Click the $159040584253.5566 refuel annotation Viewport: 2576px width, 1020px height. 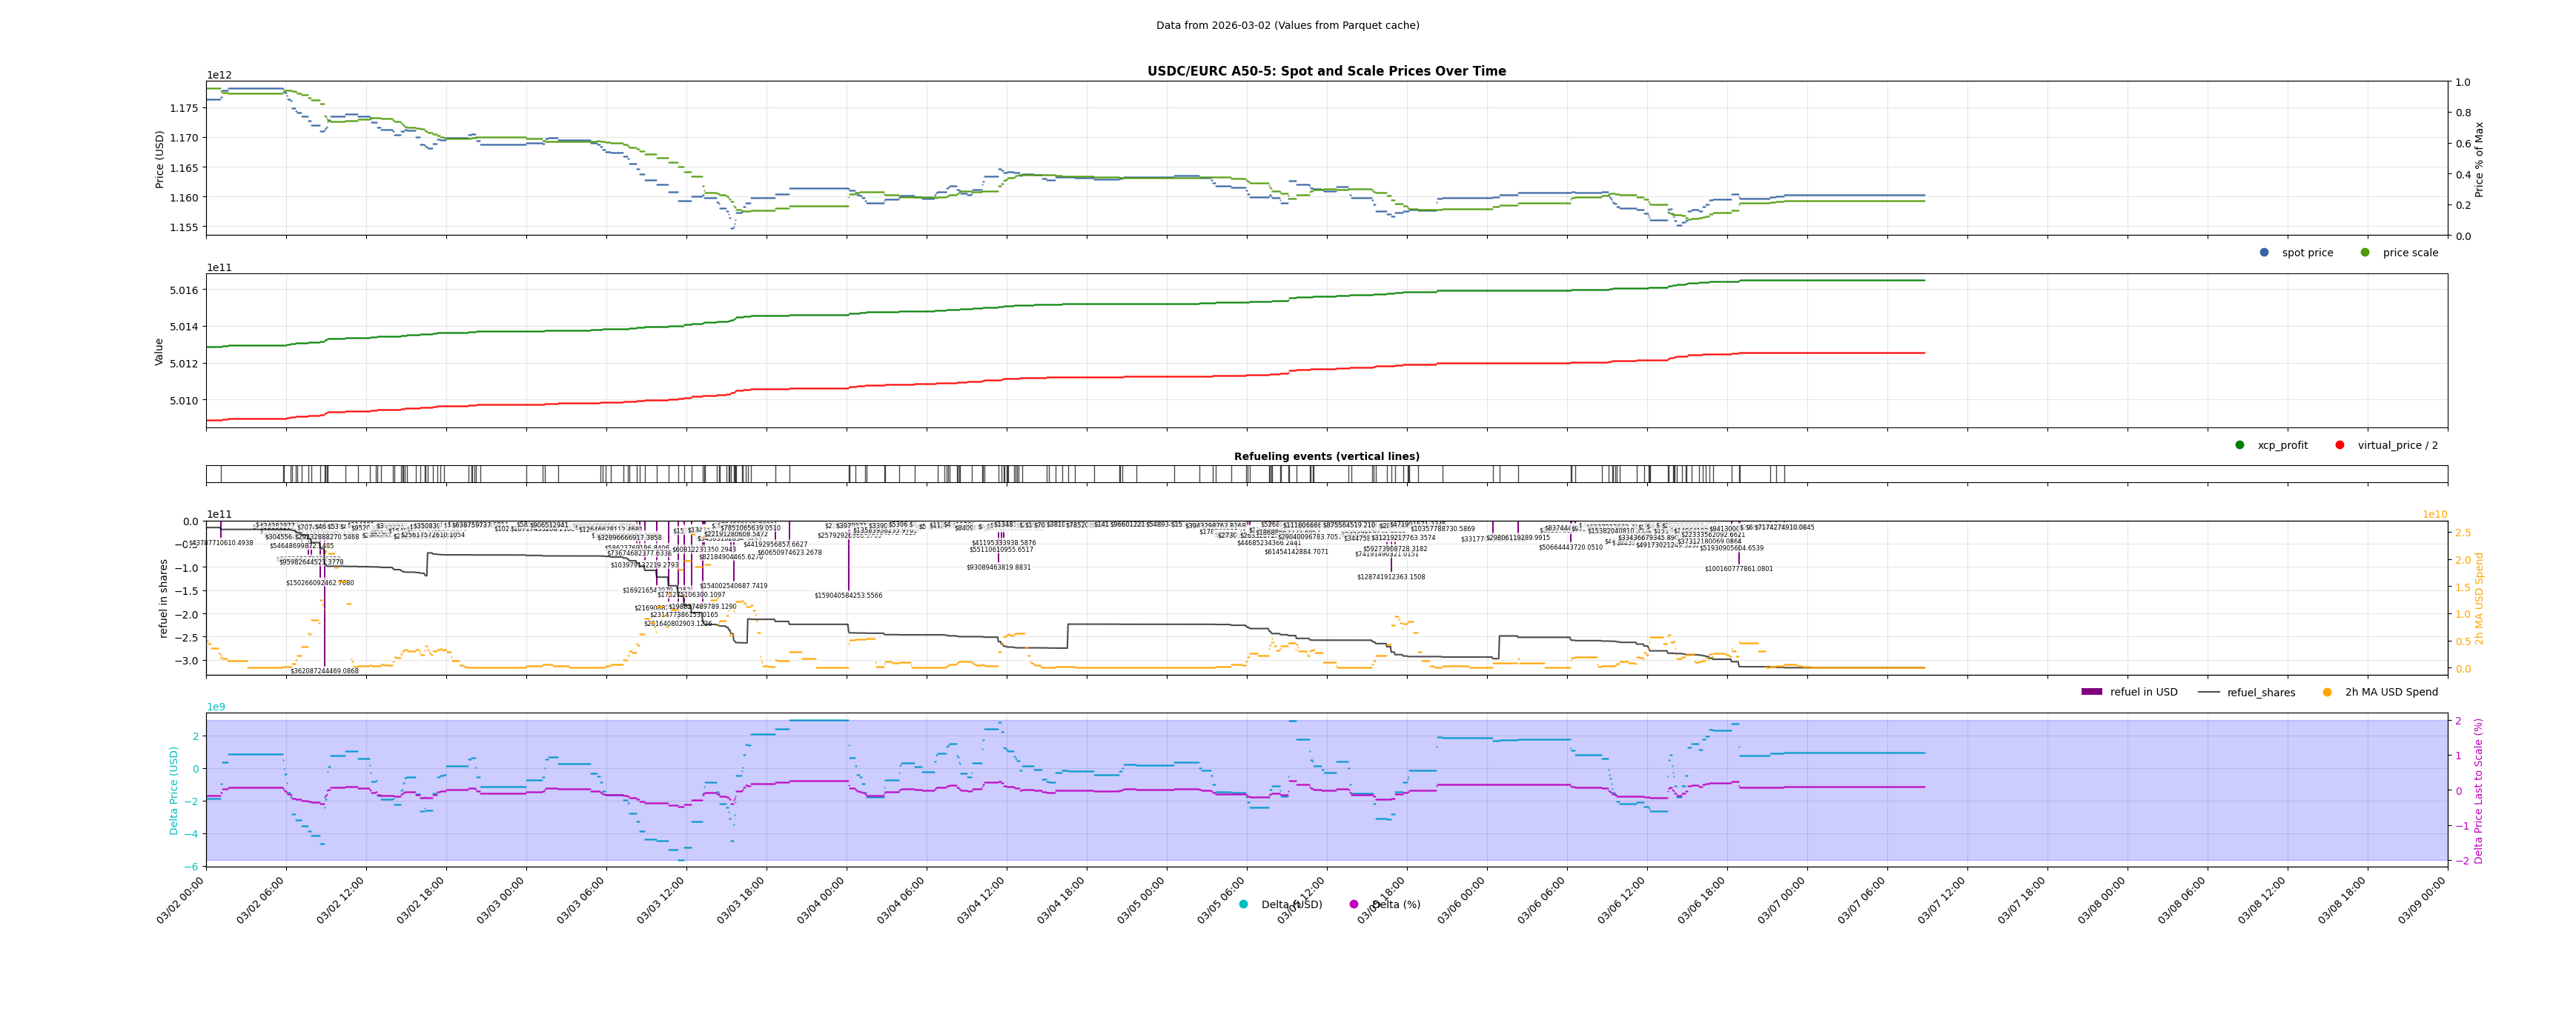848,596
